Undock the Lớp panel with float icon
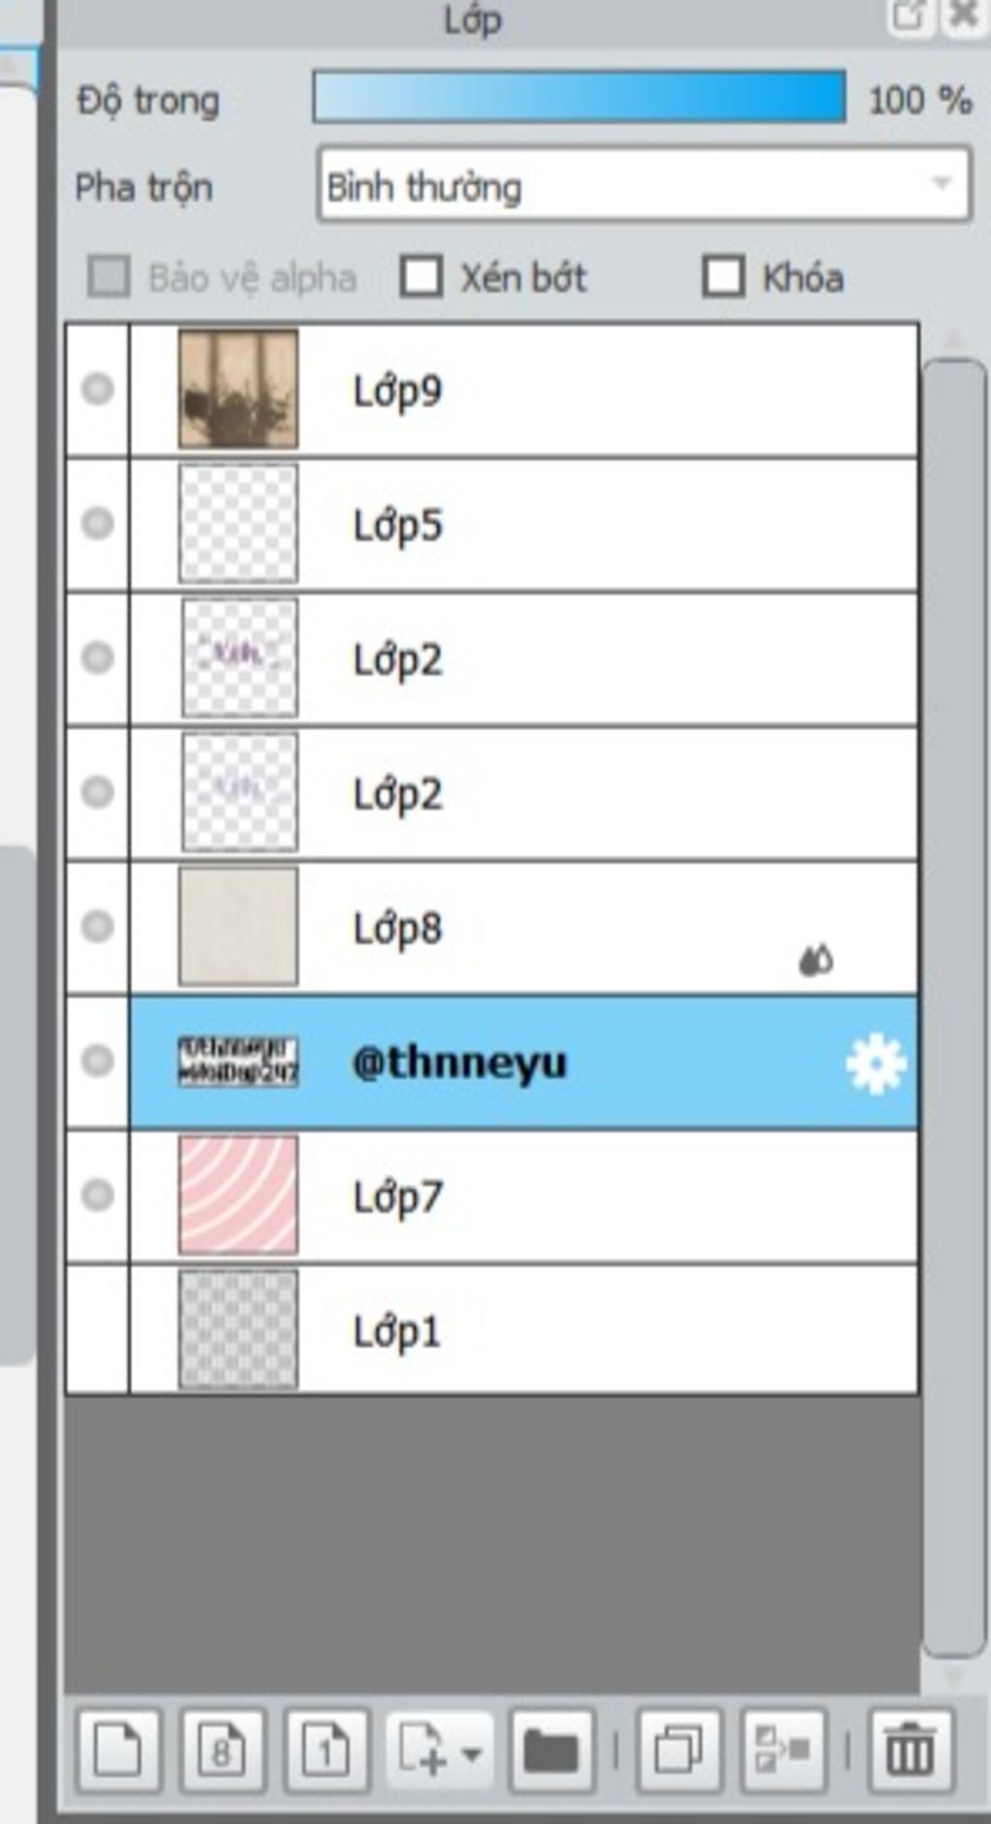Image resolution: width=991 pixels, height=1824 pixels. tap(907, 16)
